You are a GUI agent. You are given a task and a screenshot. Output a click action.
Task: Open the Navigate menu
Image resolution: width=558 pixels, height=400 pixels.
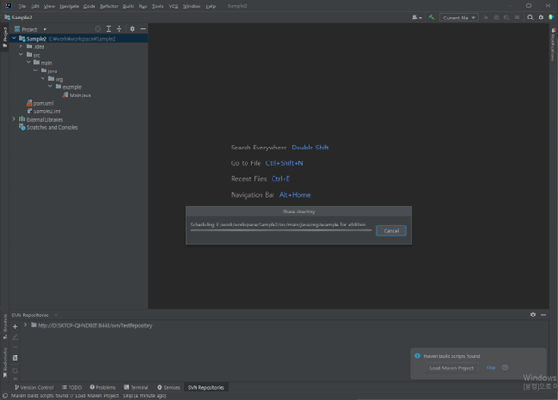[x=69, y=6]
